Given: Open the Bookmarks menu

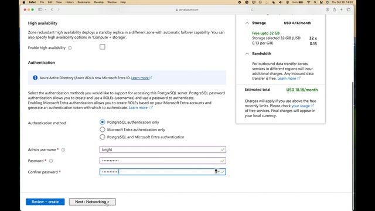Looking at the screenshot, I should pos(84,2).
